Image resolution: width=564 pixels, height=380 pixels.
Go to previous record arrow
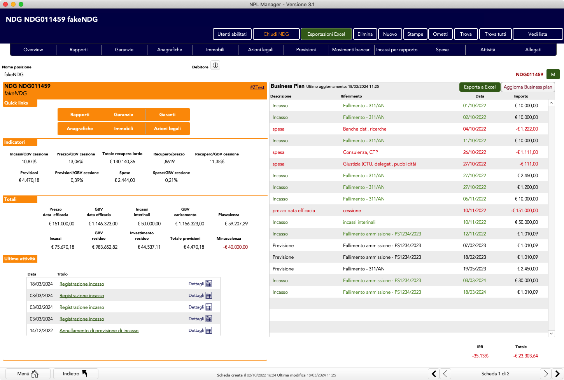tap(445, 374)
